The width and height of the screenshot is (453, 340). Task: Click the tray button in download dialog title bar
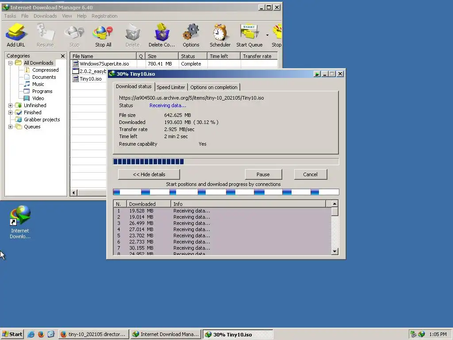[317, 74]
